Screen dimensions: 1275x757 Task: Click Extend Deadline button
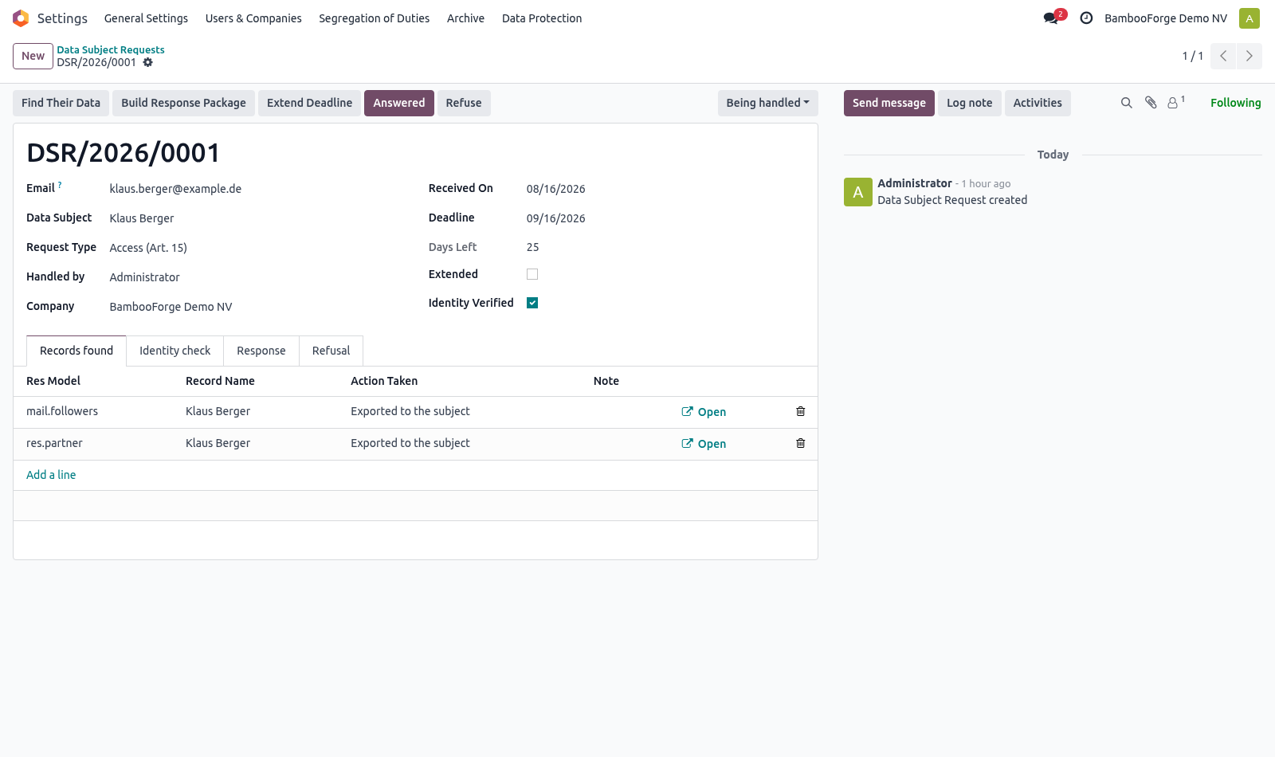(x=309, y=103)
